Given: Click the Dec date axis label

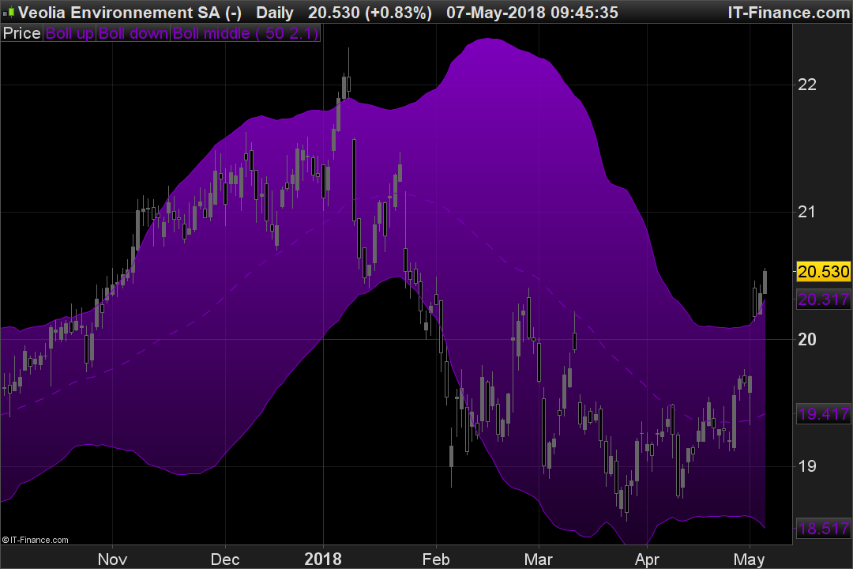Looking at the screenshot, I should [x=225, y=560].
